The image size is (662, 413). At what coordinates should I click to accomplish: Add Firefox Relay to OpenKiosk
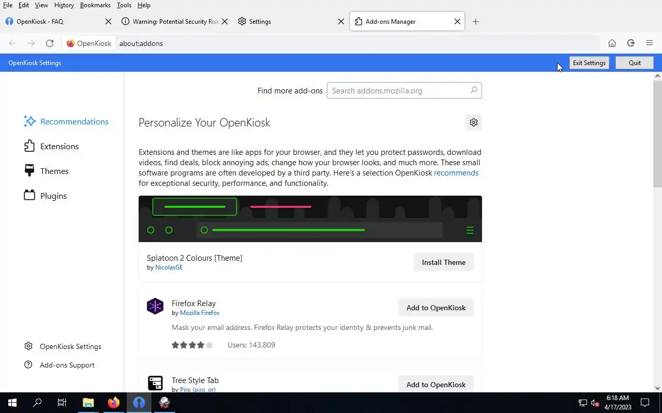[436, 308]
